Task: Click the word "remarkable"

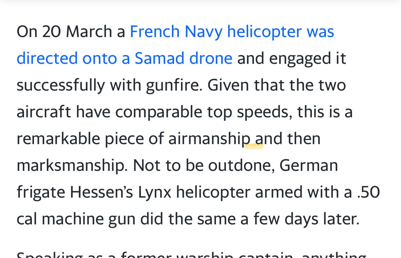Action: [x=58, y=139]
